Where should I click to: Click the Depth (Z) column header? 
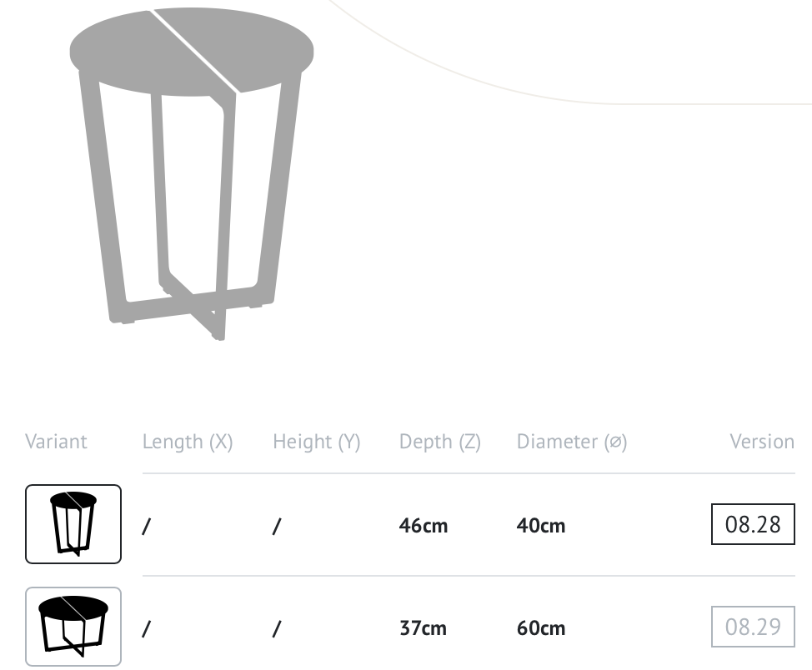(439, 442)
